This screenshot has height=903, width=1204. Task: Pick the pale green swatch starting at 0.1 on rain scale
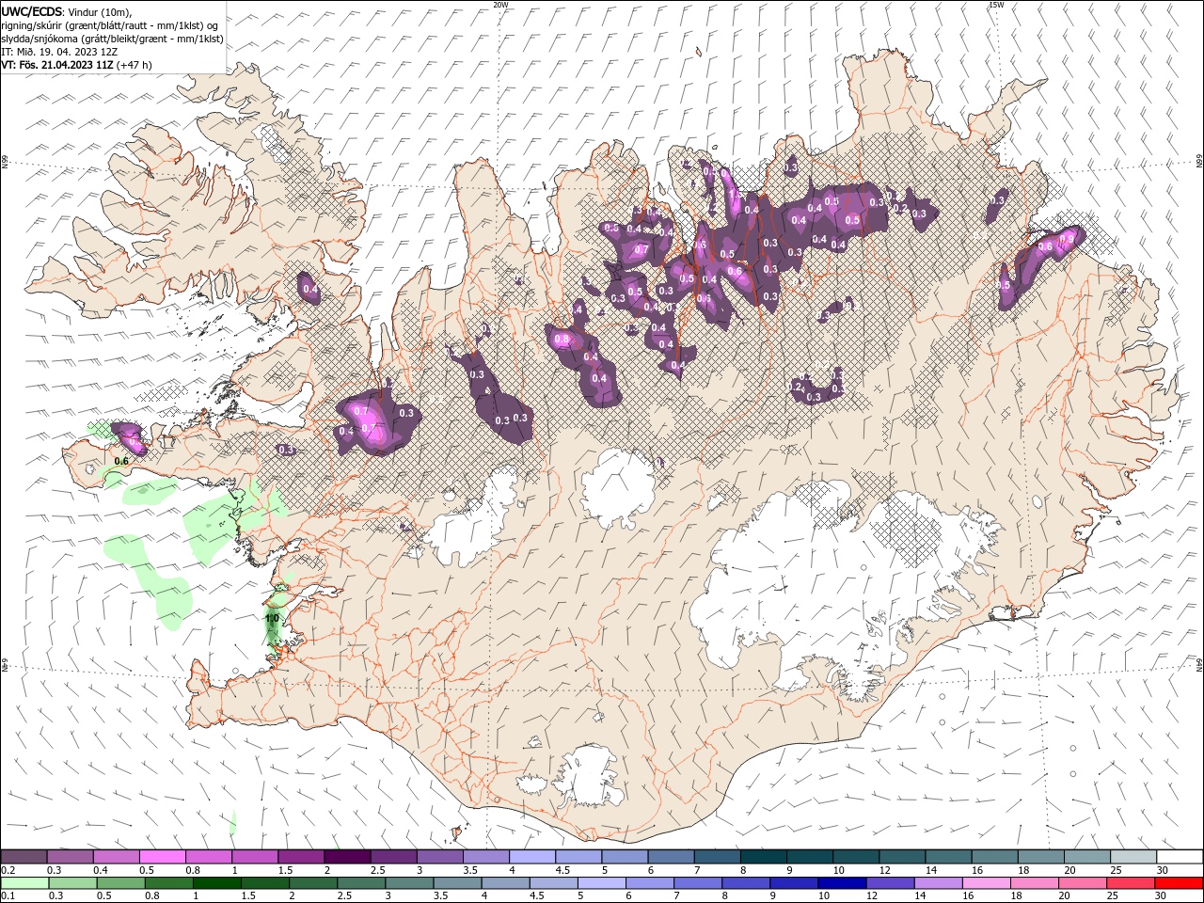coord(24,883)
